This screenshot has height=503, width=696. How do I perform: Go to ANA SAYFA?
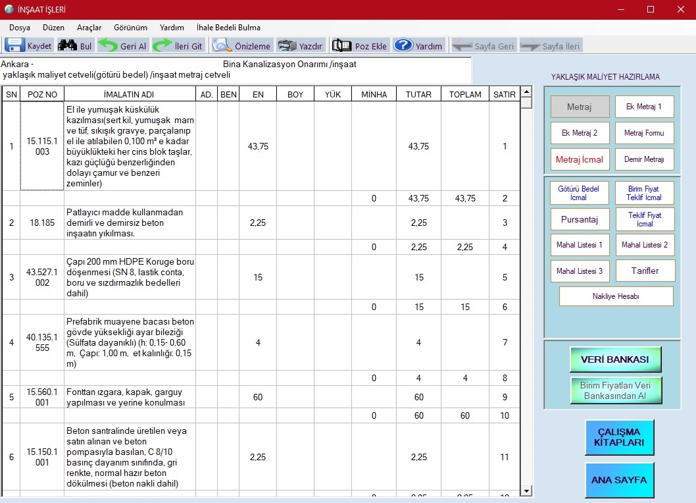pos(619,480)
